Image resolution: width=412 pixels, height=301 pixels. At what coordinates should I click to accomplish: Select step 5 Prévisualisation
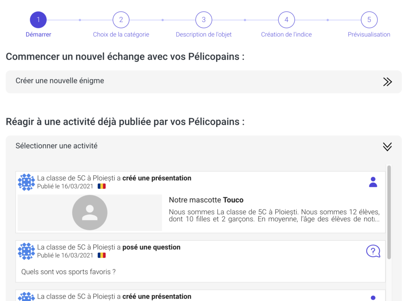click(x=369, y=20)
